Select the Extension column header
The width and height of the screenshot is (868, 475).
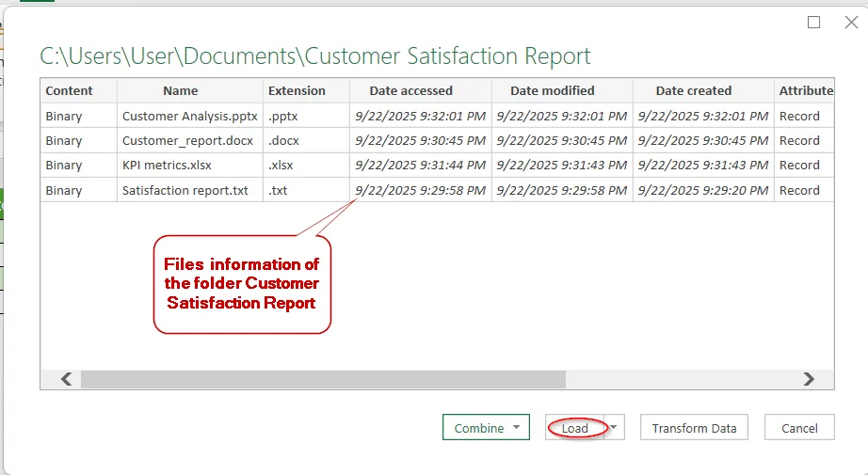tap(306, 90)
